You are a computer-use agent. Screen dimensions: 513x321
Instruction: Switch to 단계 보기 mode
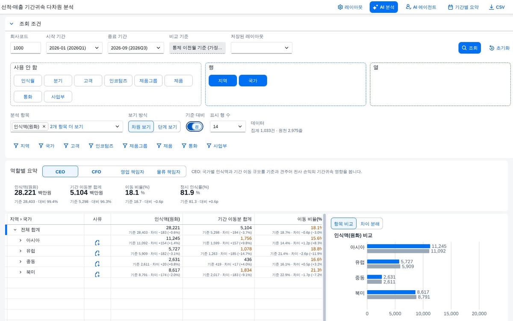pyautogui.click(x=167, y=127)
